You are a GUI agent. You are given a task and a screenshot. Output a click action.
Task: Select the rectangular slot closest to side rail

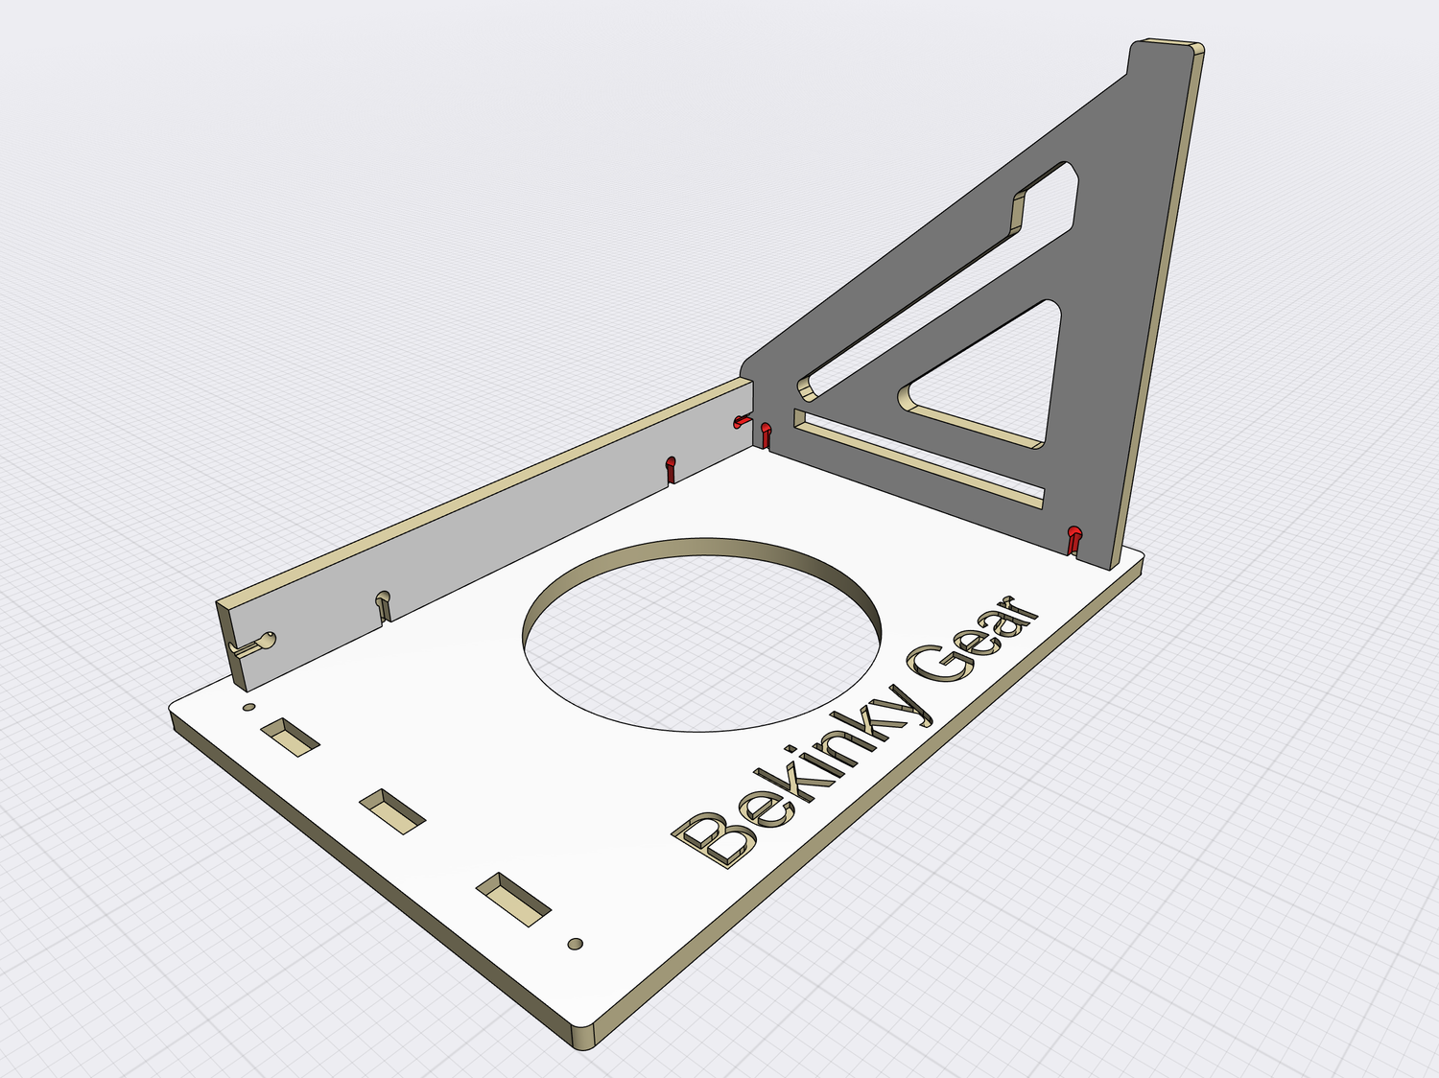[x=291, y=738]
